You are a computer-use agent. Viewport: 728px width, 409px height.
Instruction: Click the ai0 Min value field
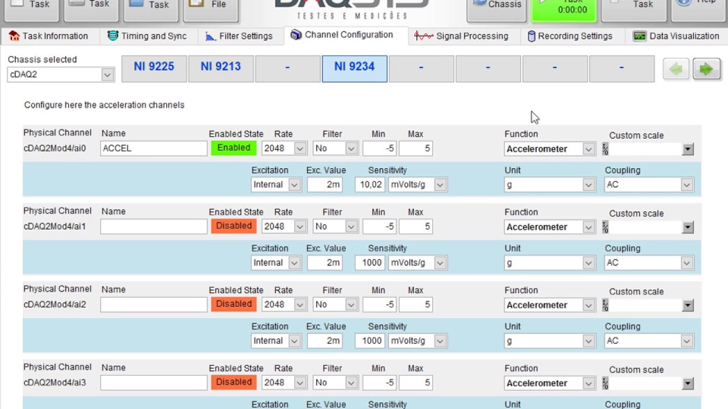[379, 149]
